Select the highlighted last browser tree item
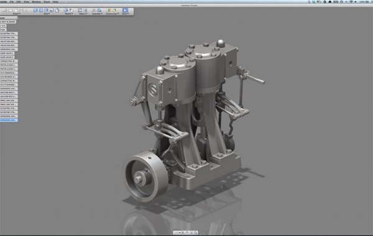Viewport: 373px width, 236px height. click(x=9, y=120)
